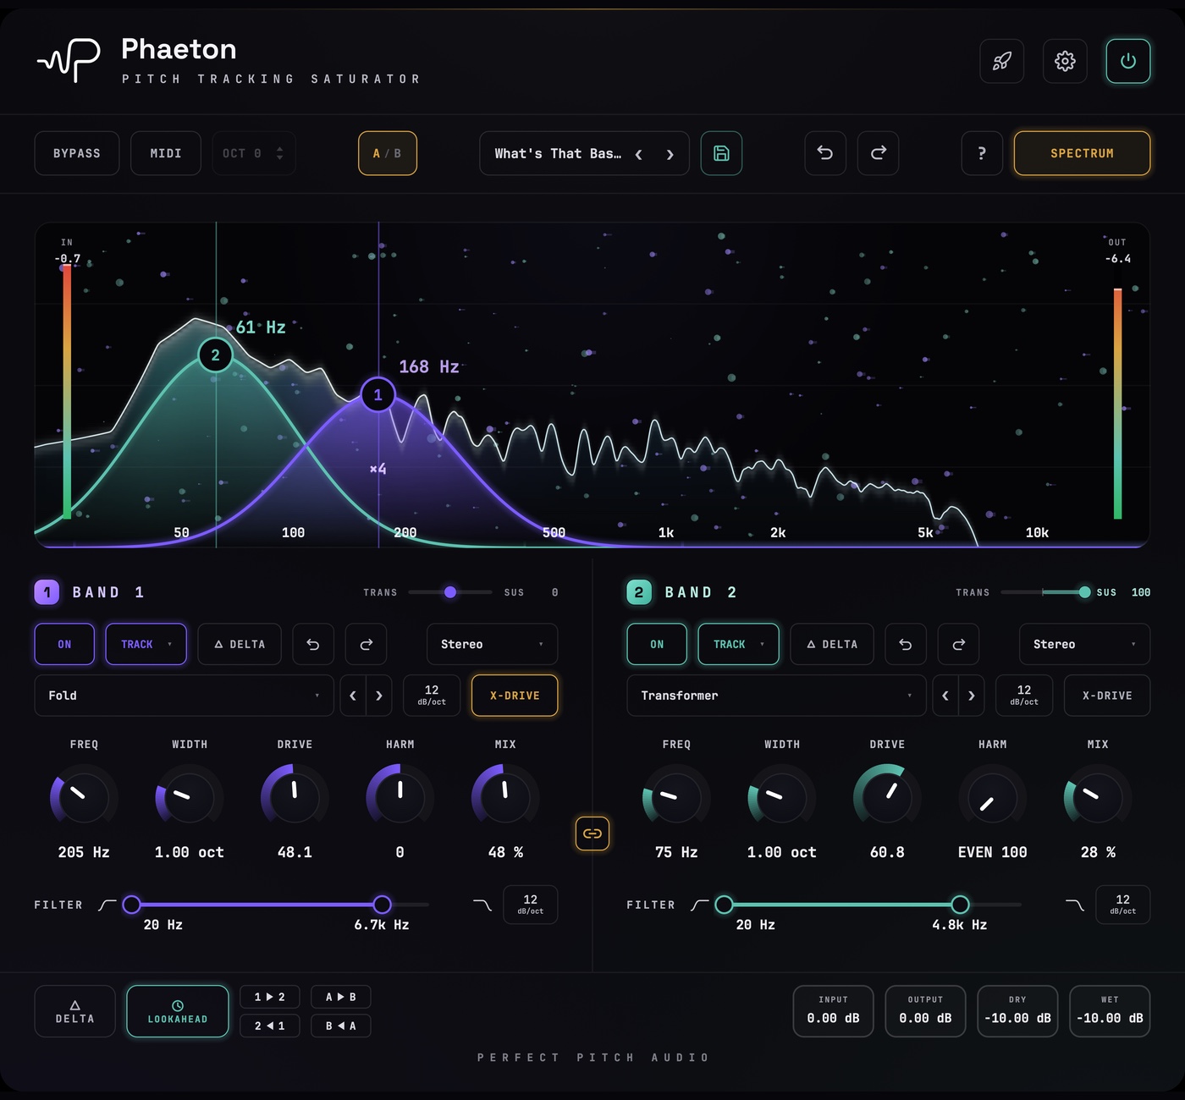Click Band 2 low-pass filter shape icon
The width and height of the screenshot is (1185, 1100).
click(x=1074, y=905)
